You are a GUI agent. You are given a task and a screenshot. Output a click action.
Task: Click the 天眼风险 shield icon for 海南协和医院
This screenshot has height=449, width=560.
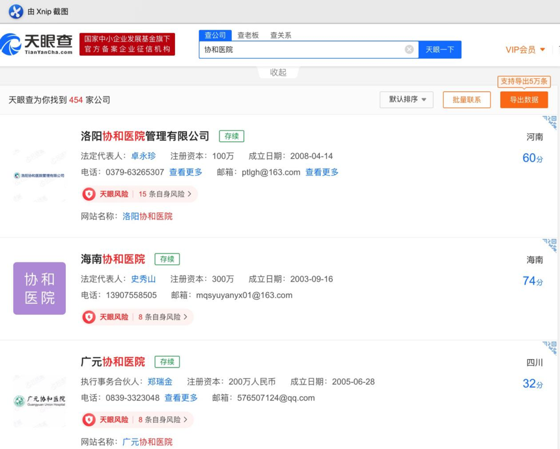pos(89,317)
